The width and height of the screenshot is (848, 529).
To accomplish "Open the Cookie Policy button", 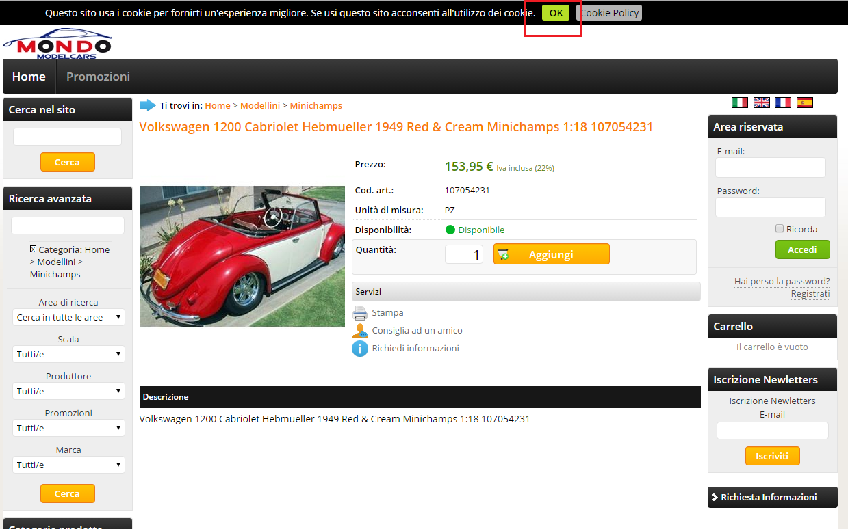I will tap(609, 12).
